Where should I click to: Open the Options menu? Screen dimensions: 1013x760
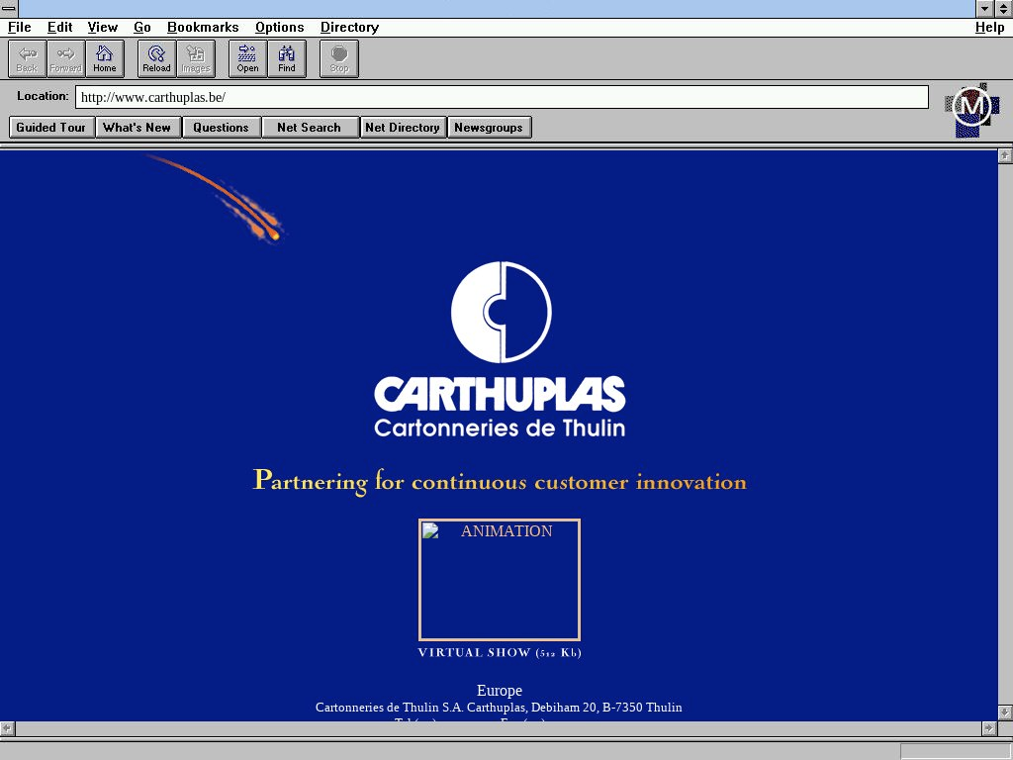279,28
